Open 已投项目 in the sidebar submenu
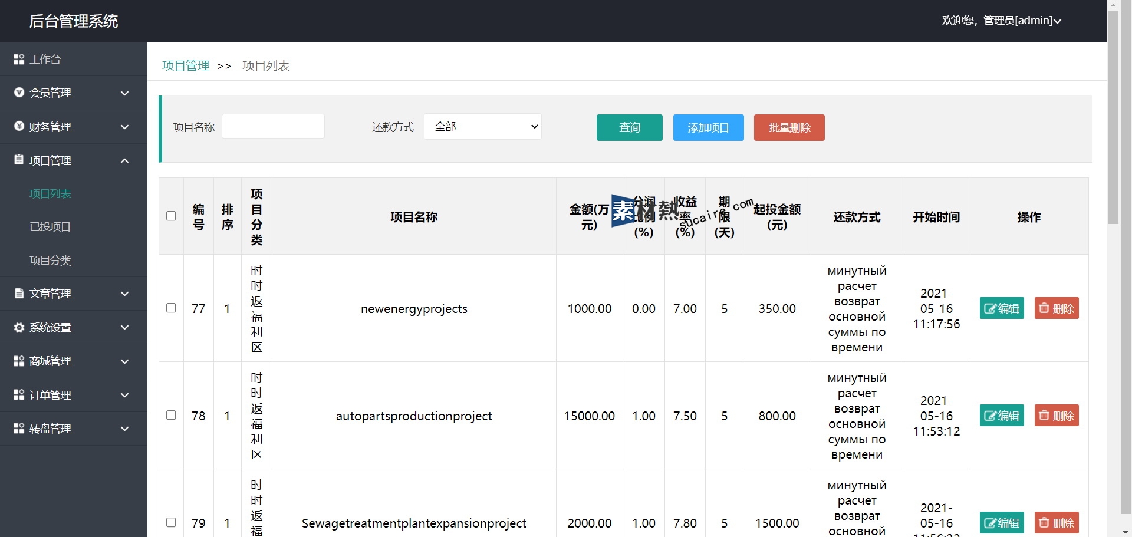Screen dimensions: 1132x537 click(50, 226)
